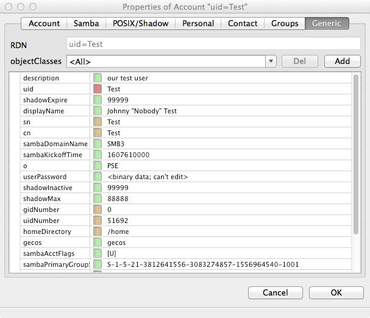Click the Add button
Image resolution: width=370 pixels, height=318 pixels.
pyautogui.click(x=343, y=62)
